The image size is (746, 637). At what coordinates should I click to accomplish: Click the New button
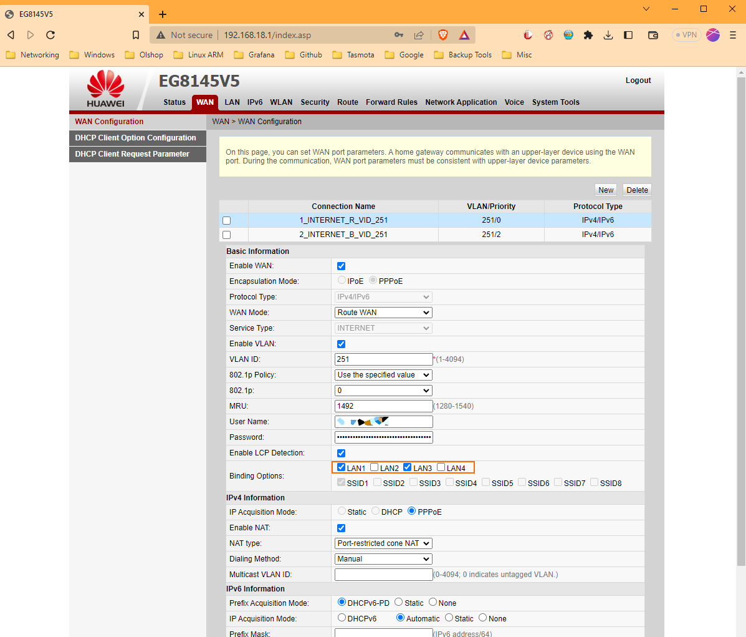click(605, 190)
